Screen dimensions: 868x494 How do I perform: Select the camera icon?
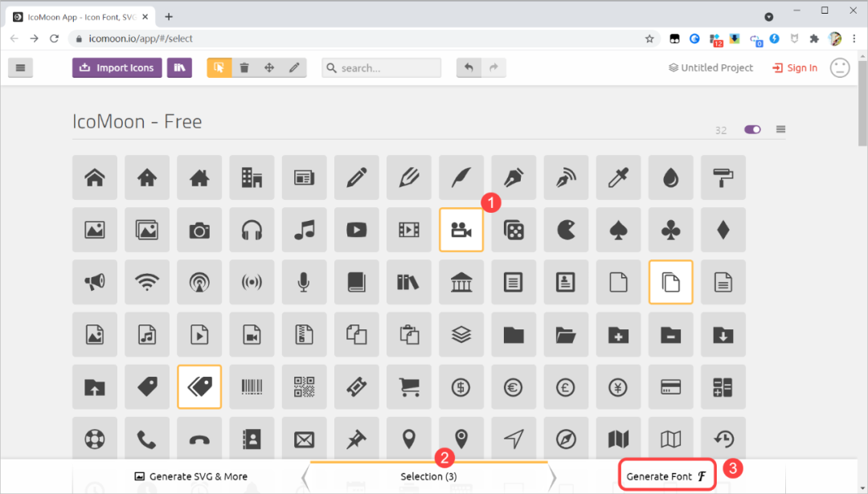[x=199, y=230]
